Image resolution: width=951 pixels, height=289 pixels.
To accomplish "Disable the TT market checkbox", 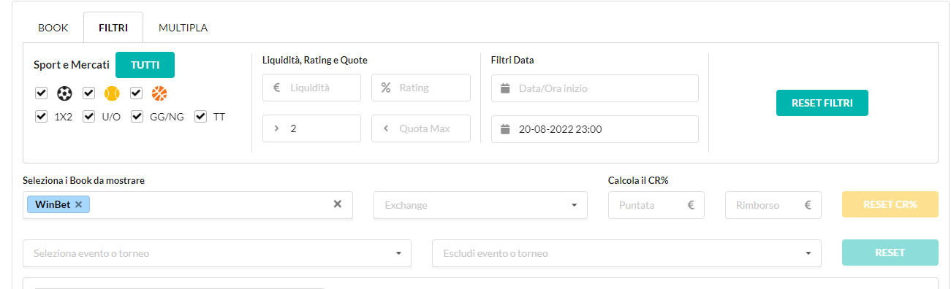I will [201, 116].
